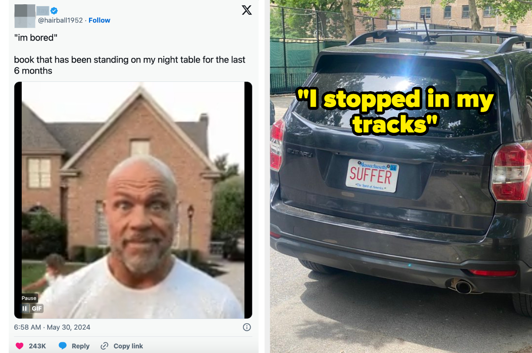
Task: Click the GIF badge on the media
Action: [37, 308]
